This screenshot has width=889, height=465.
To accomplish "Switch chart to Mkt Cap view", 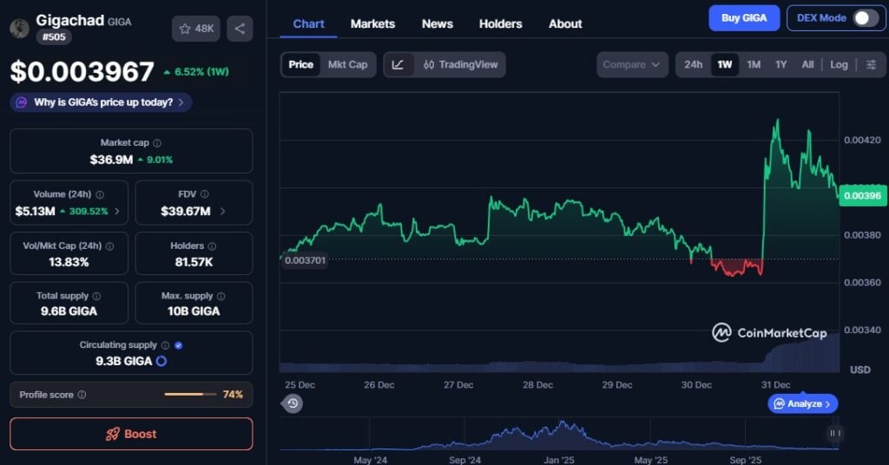I will tap(347, 65).
